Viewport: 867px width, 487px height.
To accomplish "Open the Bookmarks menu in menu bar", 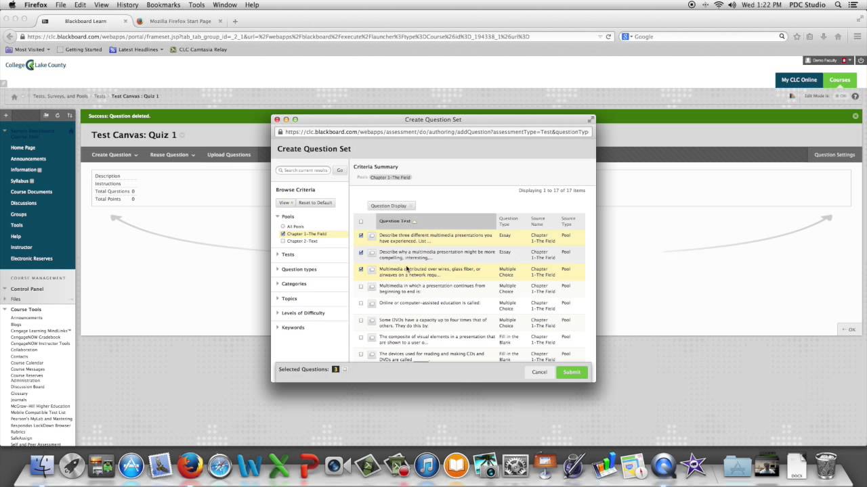I will coord(163,5).
